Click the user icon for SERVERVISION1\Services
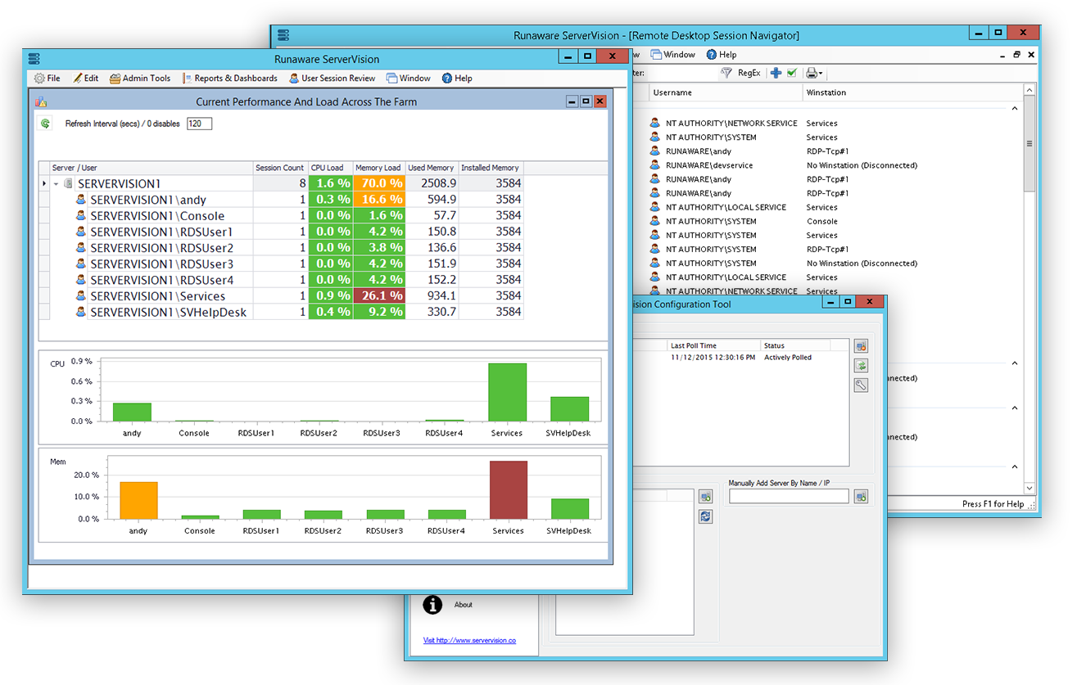 (x=81, y=295)
